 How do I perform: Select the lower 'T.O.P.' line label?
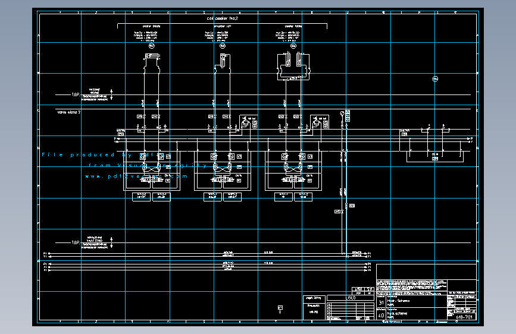coord(76,242)
